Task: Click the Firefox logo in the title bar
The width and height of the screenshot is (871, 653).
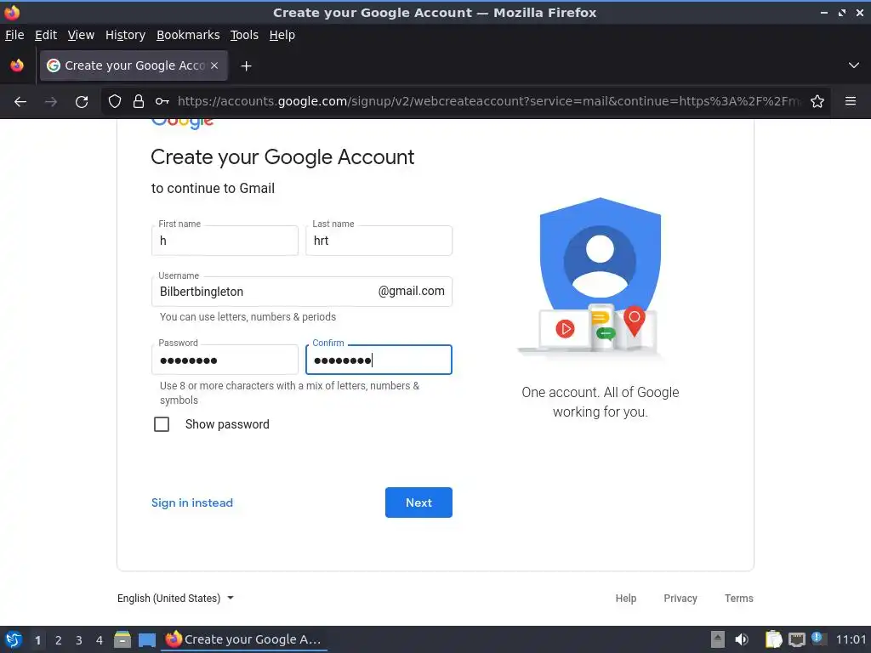Action: click(12, 12)
